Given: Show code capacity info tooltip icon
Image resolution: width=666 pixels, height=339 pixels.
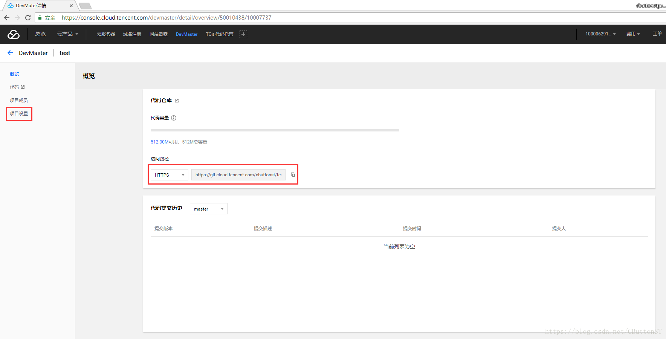Looking at the screenshot, I should point(174,118).
